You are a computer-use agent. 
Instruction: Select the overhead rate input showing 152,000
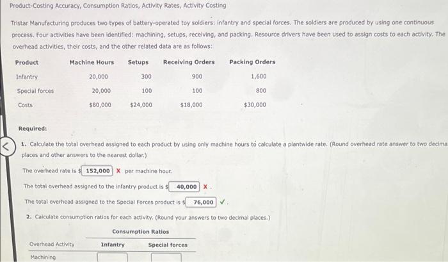click(97, 171)
